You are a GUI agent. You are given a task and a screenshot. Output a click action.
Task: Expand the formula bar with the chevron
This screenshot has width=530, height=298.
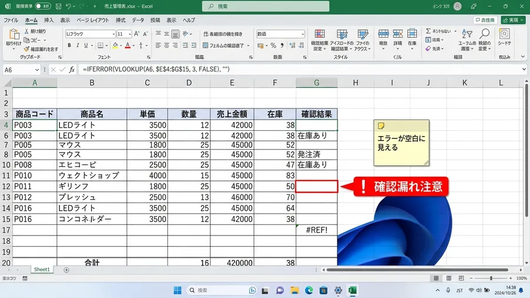click(x=524, y=69)
